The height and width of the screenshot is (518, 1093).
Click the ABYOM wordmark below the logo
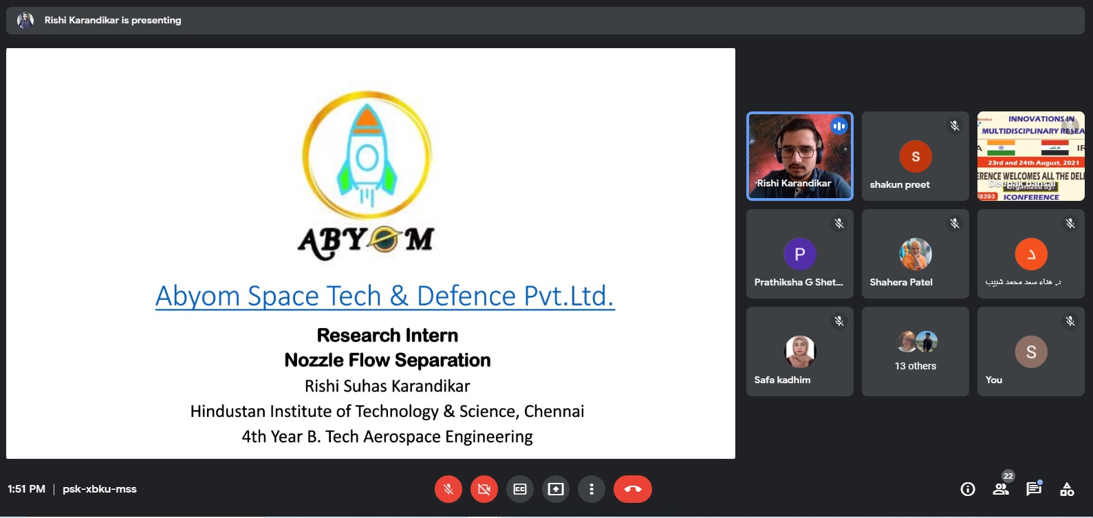coord(366,241)
